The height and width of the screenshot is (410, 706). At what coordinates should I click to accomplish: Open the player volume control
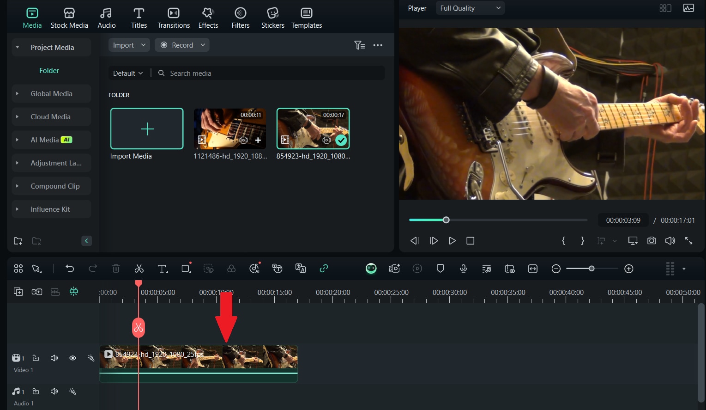pos(670,240)
